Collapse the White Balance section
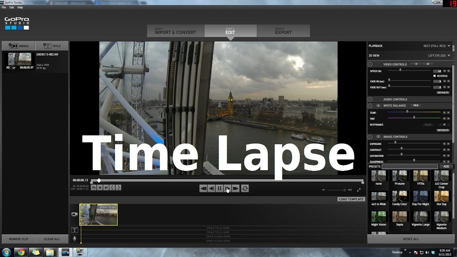Viewport: 457px width, 257px height. coord(370,106)
